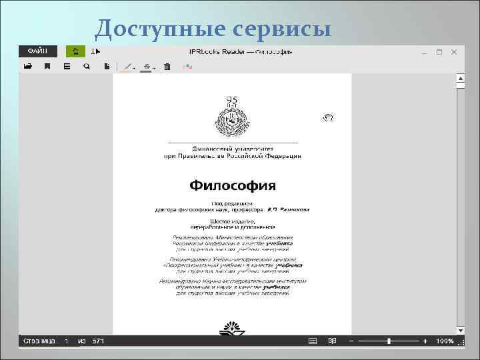Close the IPRbooks Reader window
The width and height of the screenshot is (480, 360).
click(x=454, y=52)
